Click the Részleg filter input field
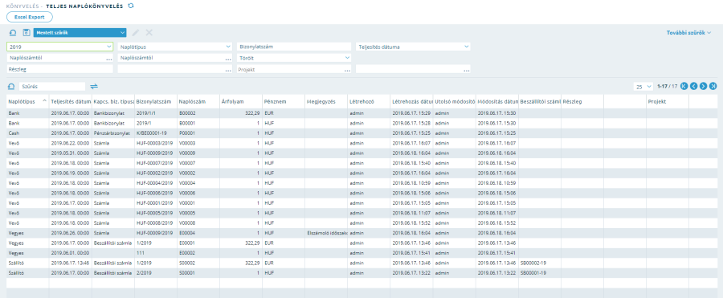The height and width of the screenshot is (298, 723). (x=59, y=69)
